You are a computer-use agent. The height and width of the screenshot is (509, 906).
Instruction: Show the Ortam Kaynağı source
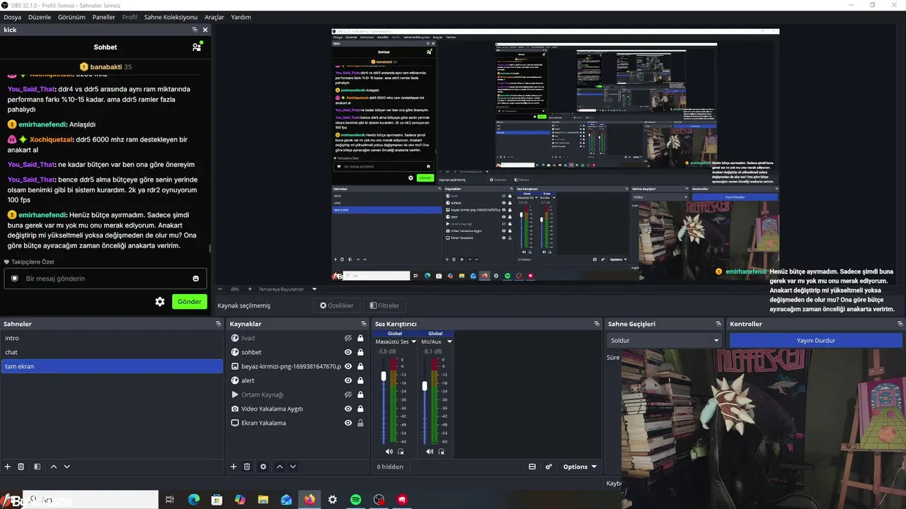(348, 394)
